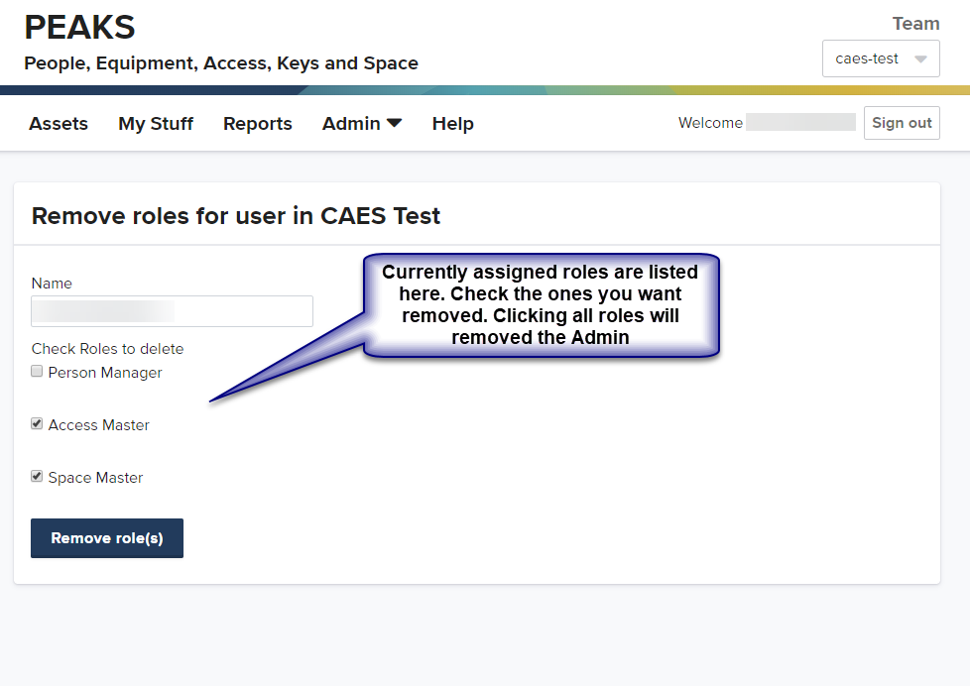This screenshot has height=686, width=970.
Task: Uncheck the Space Master checkbox
Action: tap(37, 476)
